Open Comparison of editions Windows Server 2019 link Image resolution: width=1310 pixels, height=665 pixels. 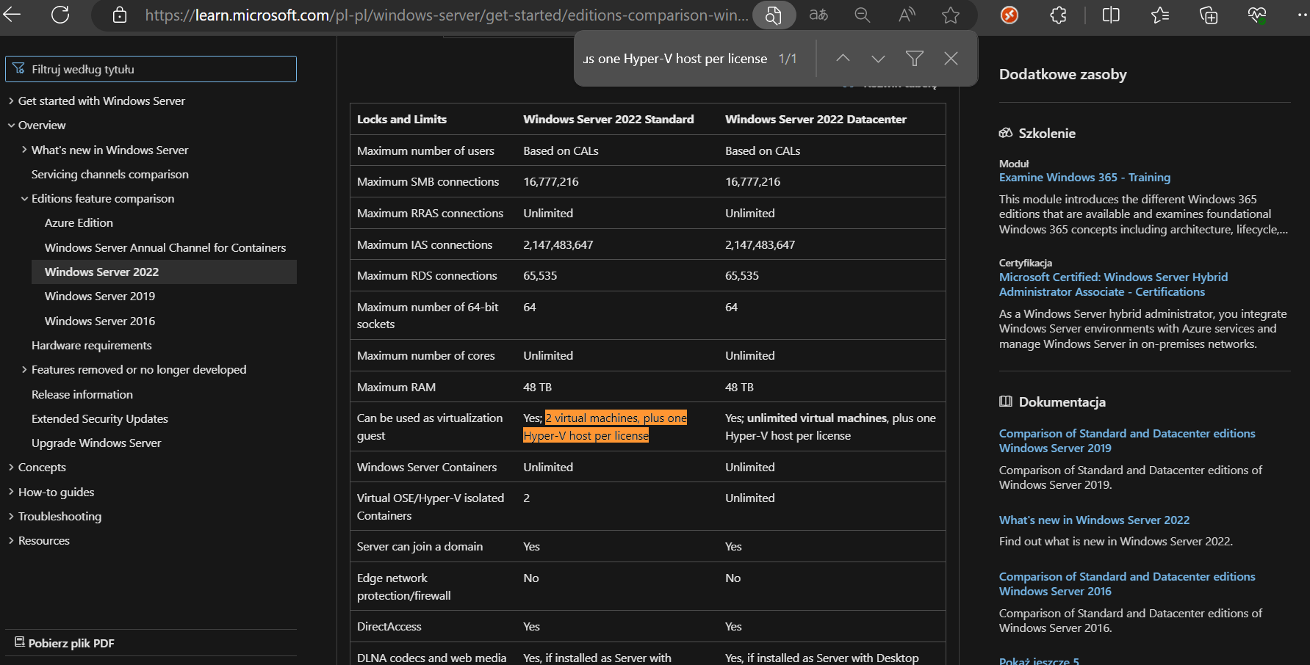click(x=1127, y=441)
